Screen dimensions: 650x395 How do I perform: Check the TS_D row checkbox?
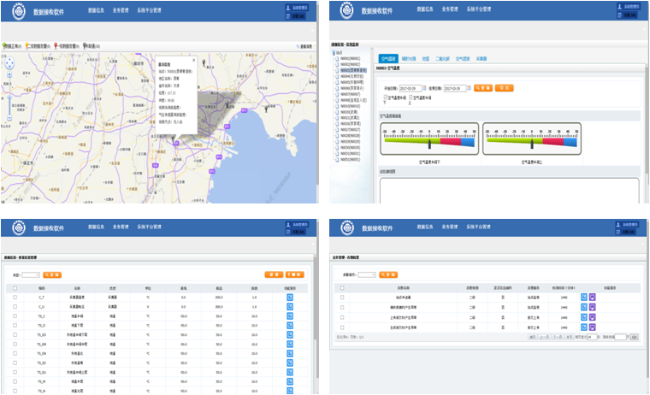(15, 326)
